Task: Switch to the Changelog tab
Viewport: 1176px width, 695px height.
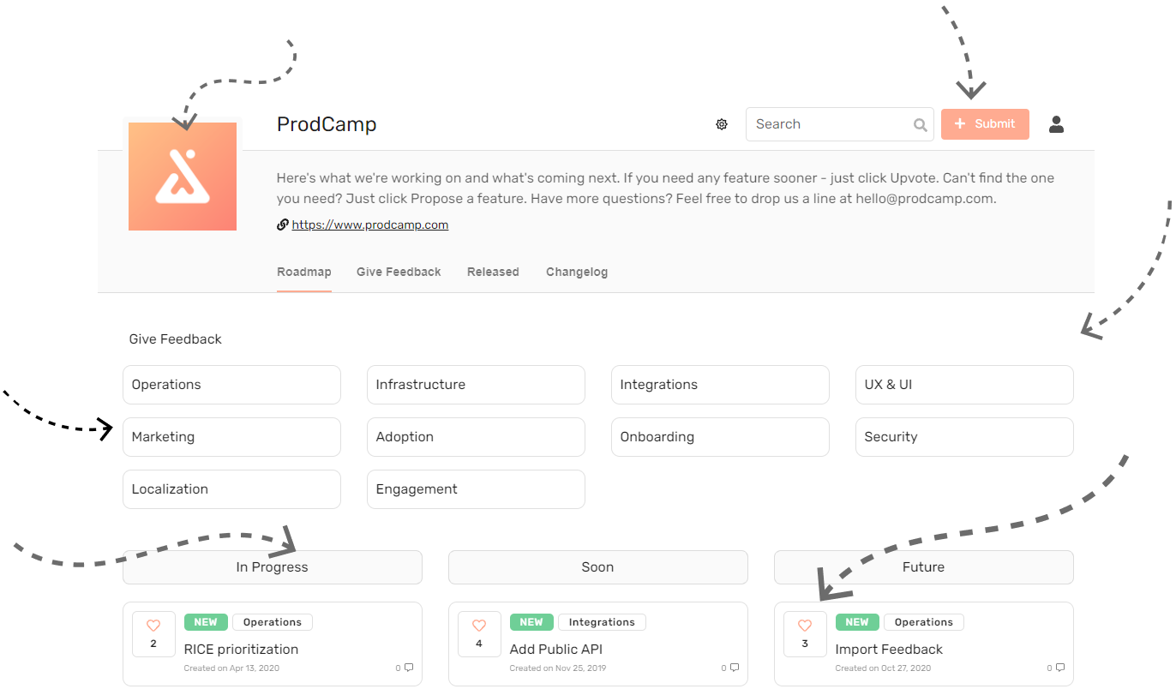Action: [576, 272]
